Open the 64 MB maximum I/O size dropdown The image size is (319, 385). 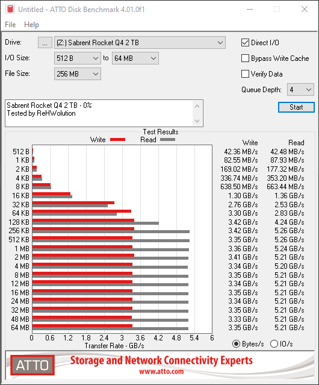(x=135, y=58)
